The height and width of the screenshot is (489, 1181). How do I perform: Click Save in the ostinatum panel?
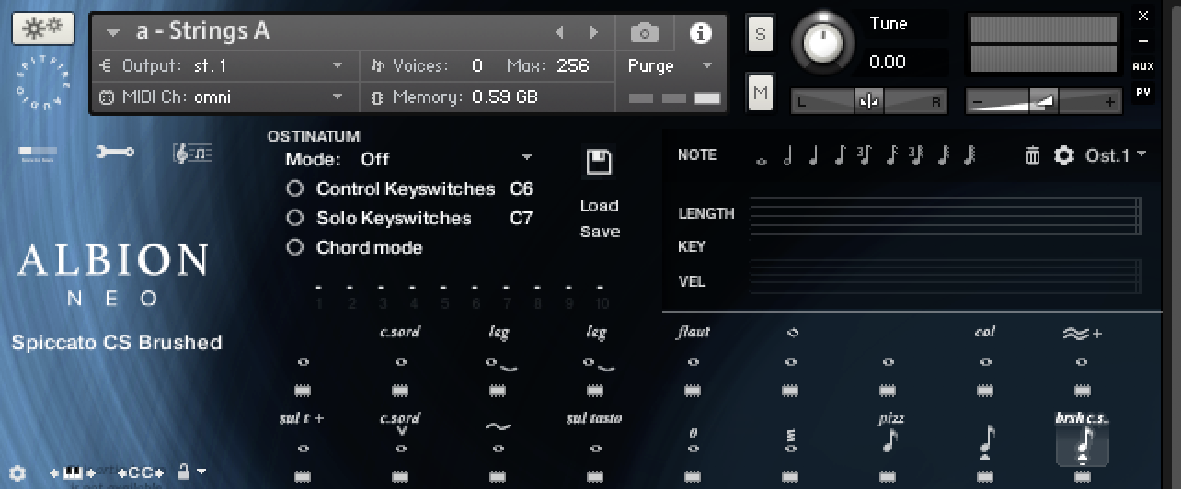(600, 232)
